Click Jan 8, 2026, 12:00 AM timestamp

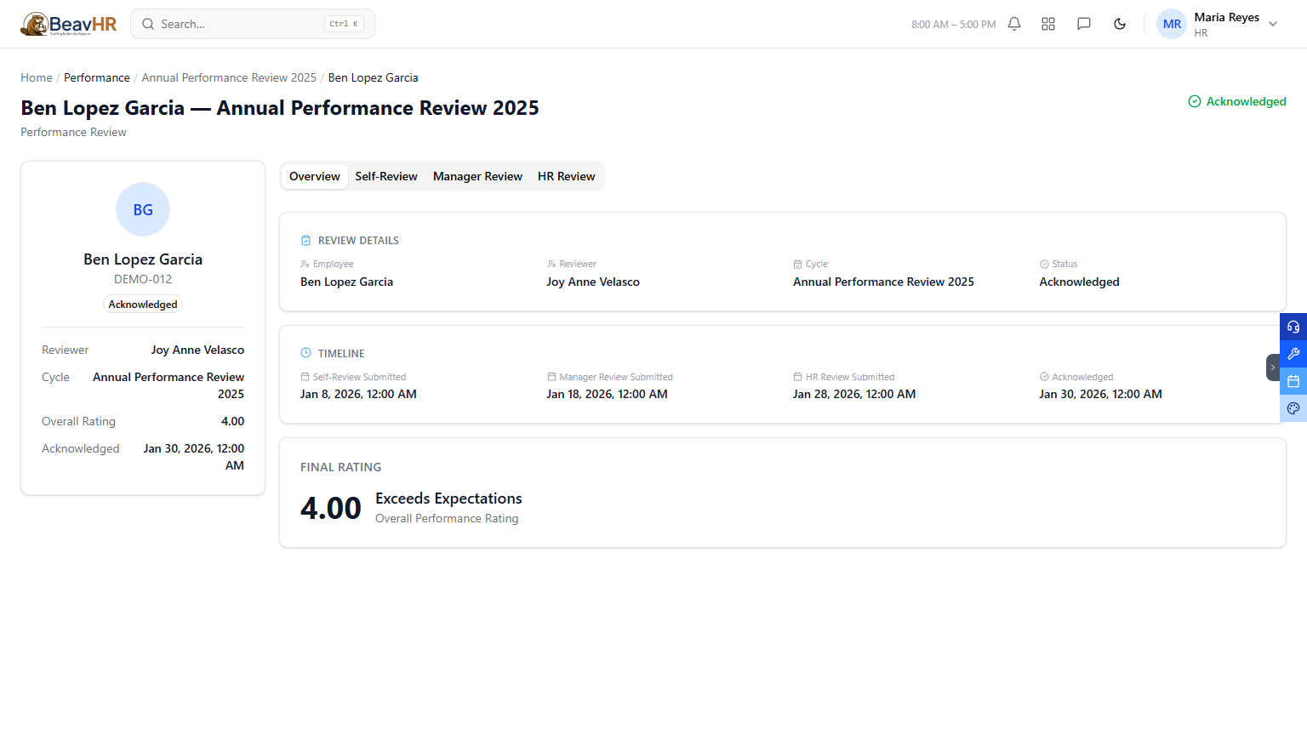[x=358, y=394]
